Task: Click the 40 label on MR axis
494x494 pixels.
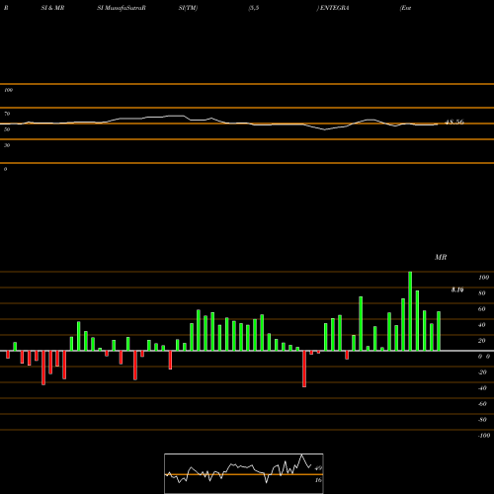Action: point(482,325)
